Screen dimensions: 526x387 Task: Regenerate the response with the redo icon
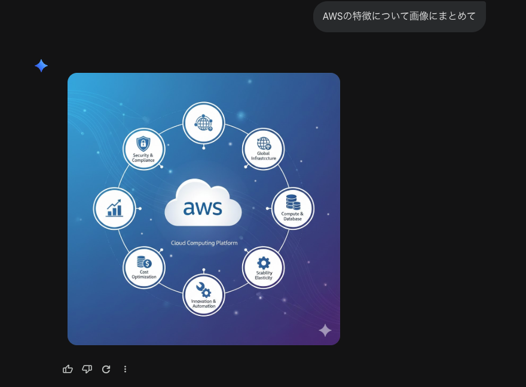click(x=106, y=369)
